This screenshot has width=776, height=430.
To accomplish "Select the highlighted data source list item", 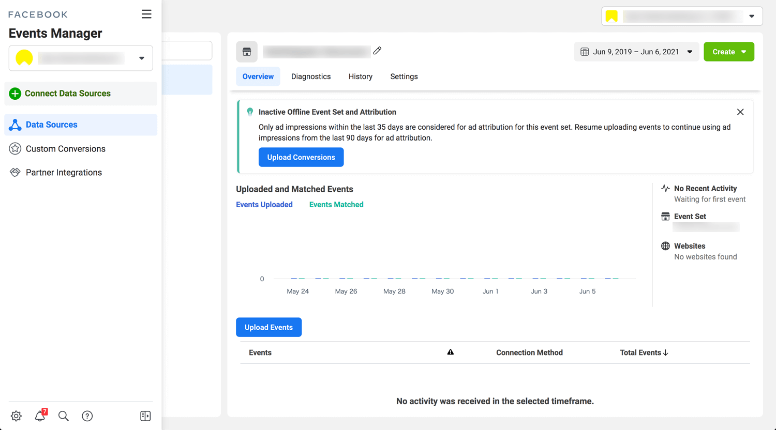I will (x=187, y=80).
